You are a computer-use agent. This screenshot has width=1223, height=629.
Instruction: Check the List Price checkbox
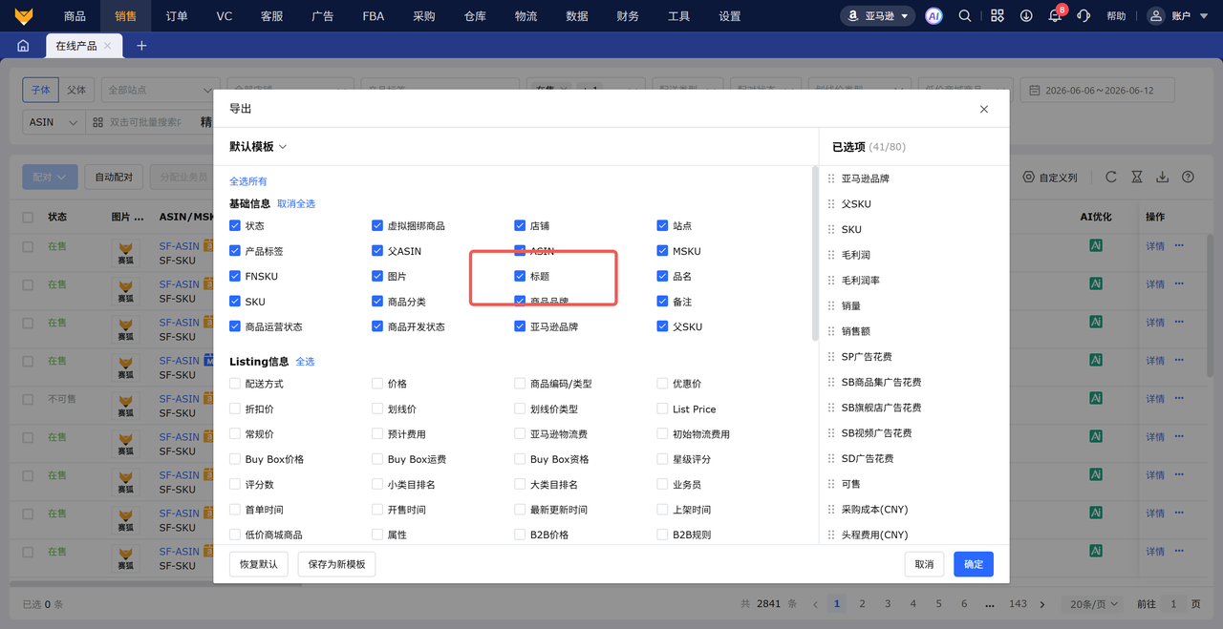coord(662,409)
